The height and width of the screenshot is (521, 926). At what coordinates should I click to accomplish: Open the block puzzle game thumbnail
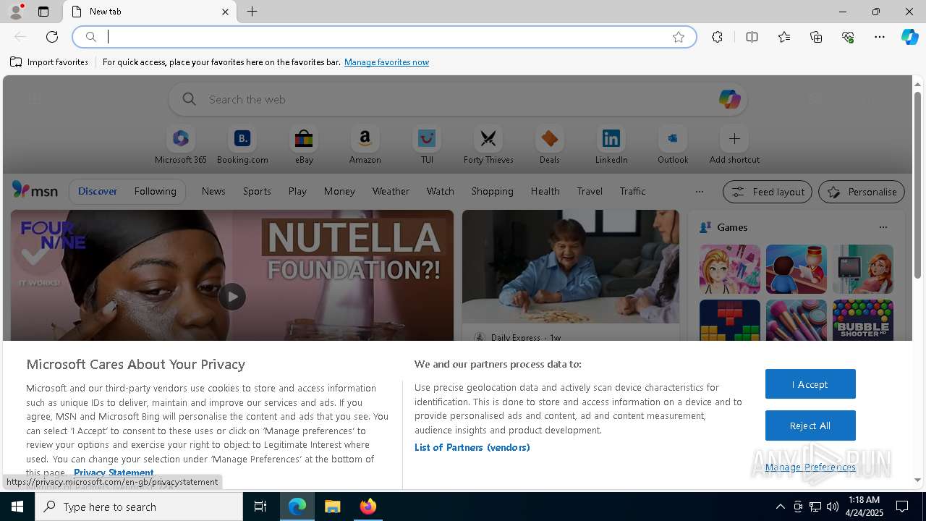tap(729, 320)
